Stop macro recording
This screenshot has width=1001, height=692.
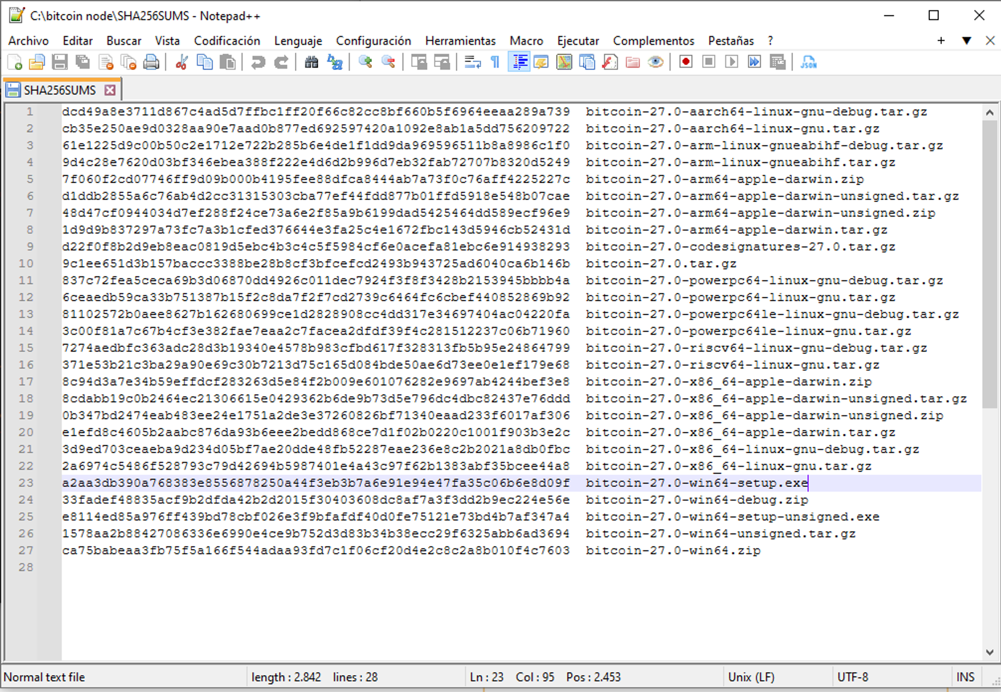709,63
